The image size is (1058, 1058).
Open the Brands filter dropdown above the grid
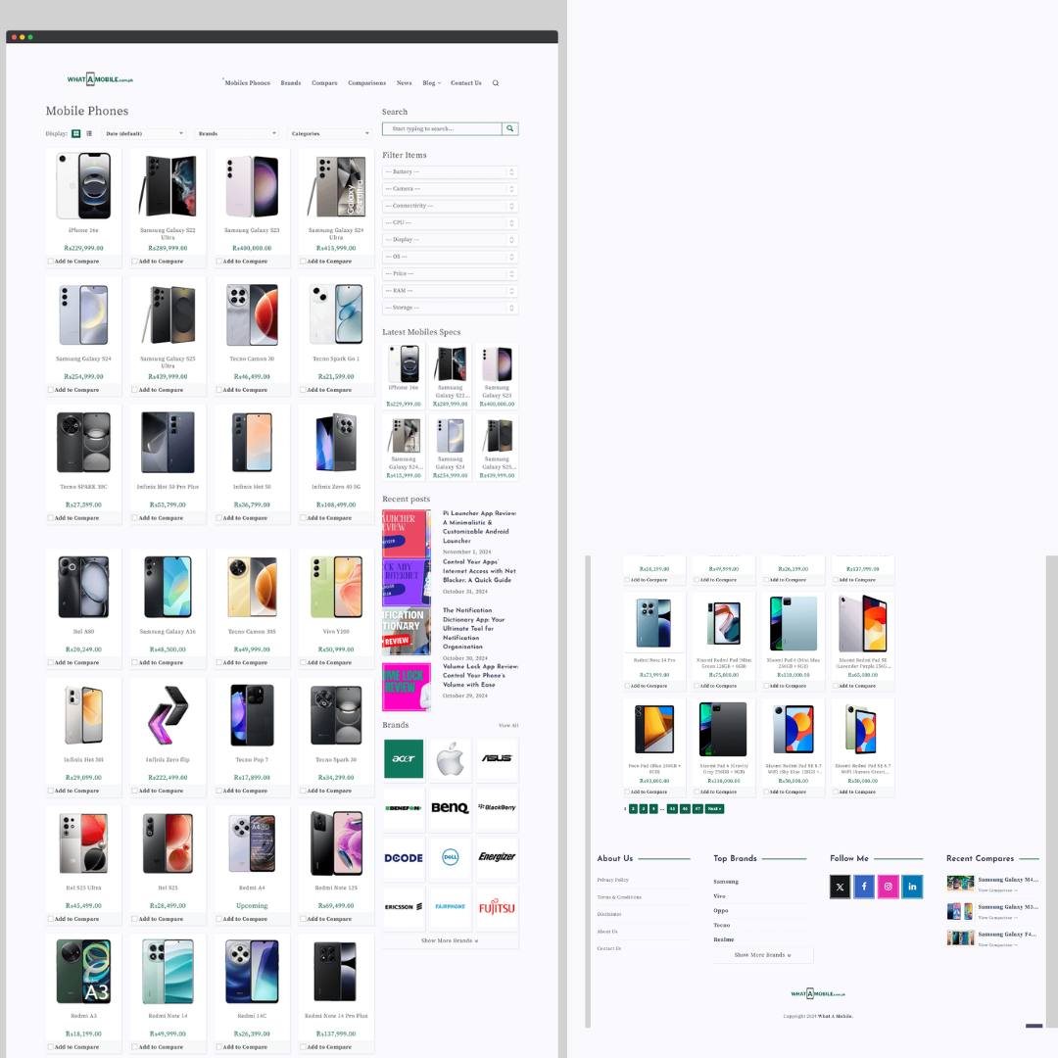click(237, 133)
